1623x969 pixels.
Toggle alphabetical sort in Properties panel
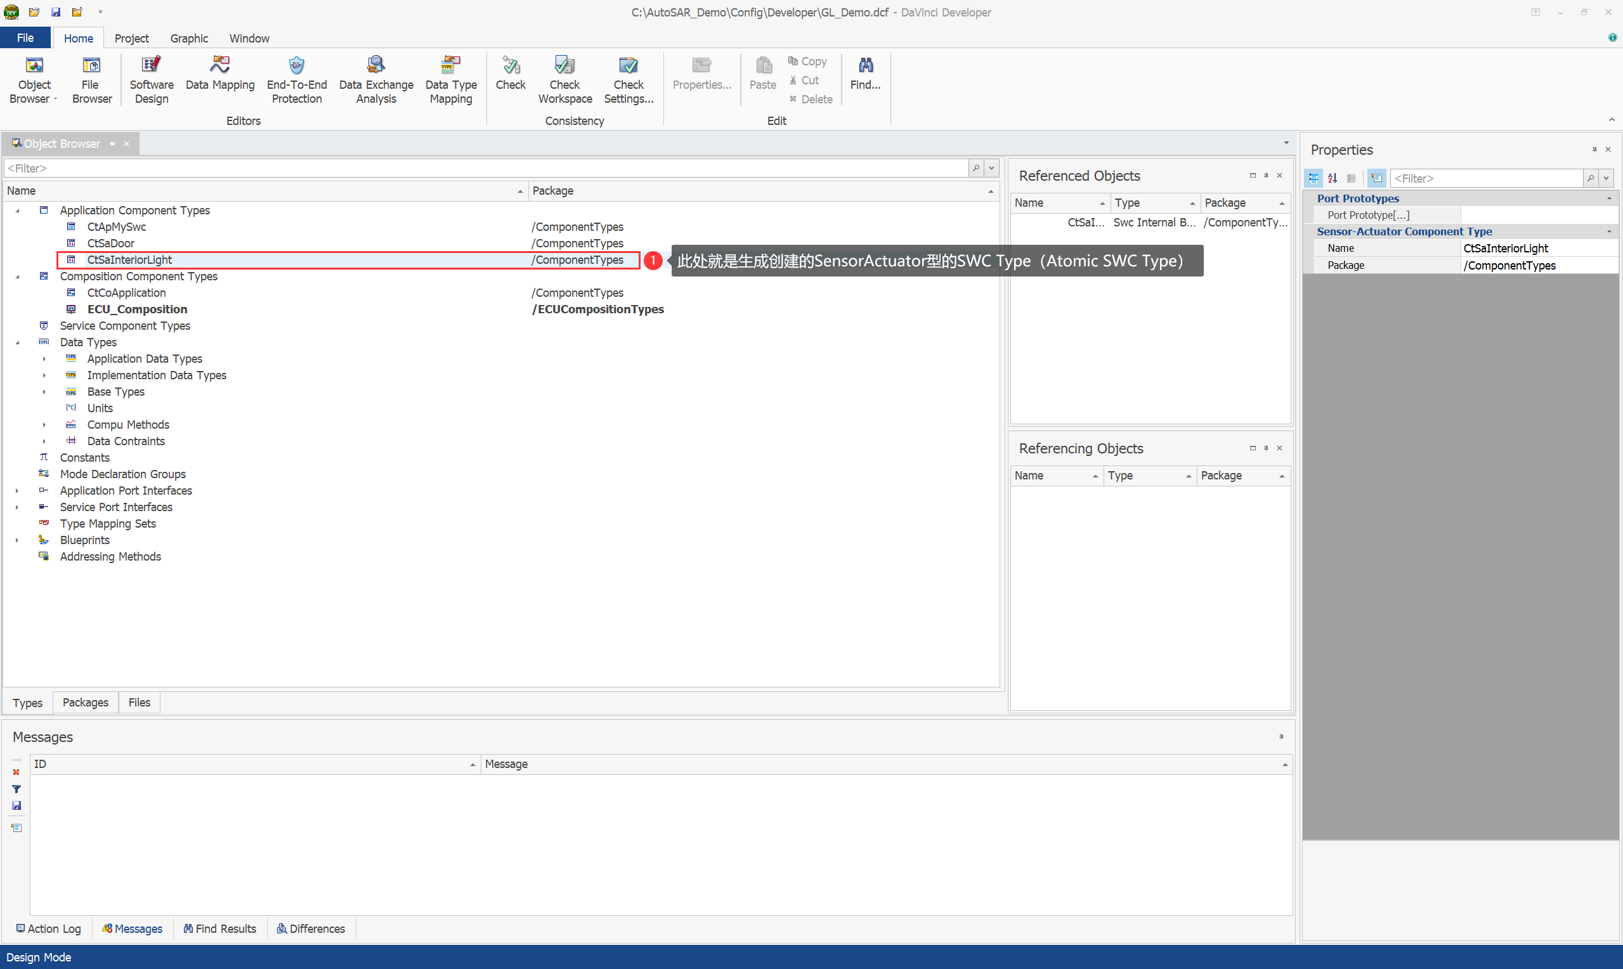coord(1332,178)
